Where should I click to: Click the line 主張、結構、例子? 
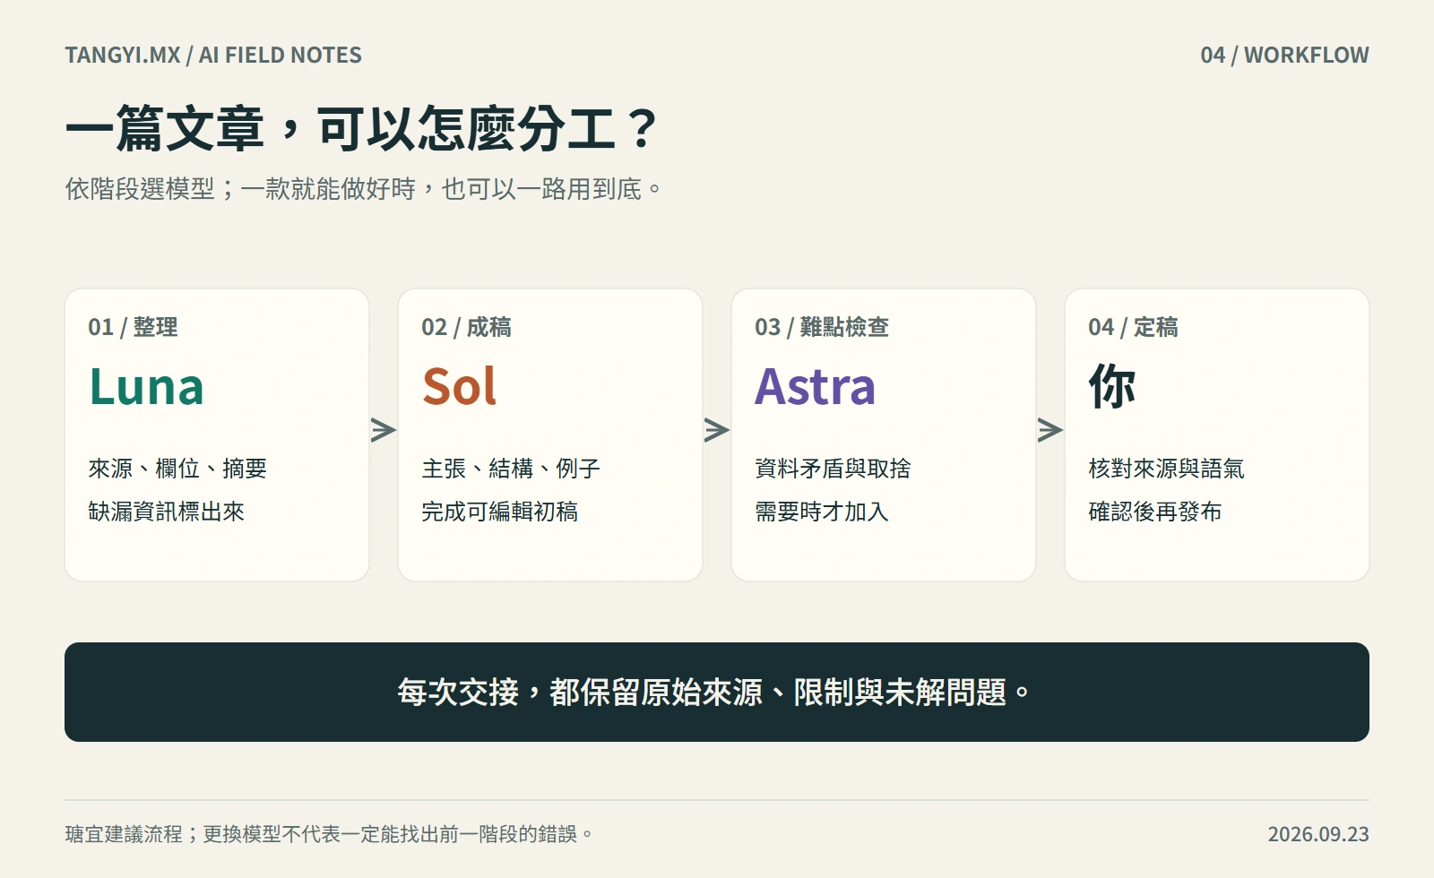[x=511, y=469]
